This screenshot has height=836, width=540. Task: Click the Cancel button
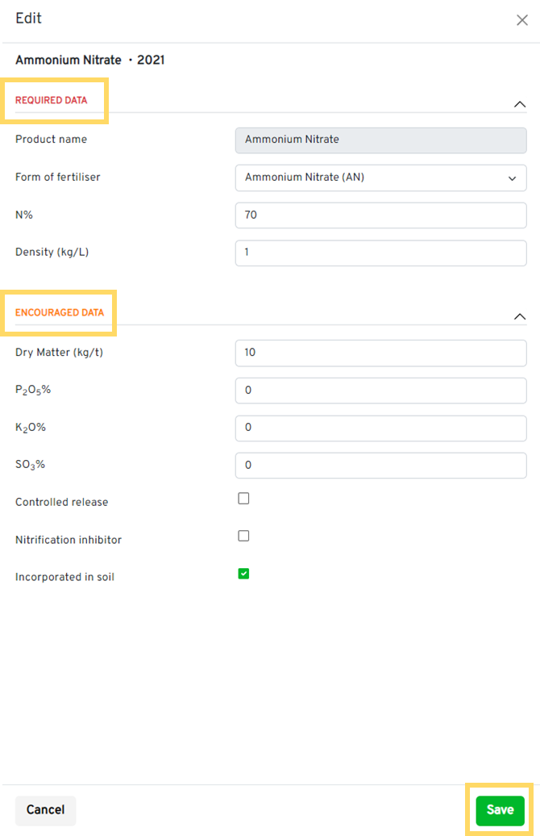click(x=45, y=809)
